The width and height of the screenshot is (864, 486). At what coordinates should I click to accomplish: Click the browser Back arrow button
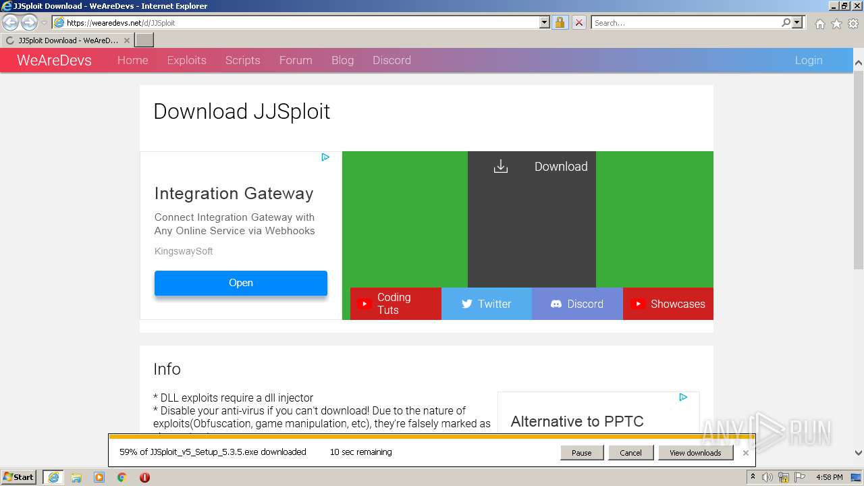pyautogui.click(x=11, y=22)
